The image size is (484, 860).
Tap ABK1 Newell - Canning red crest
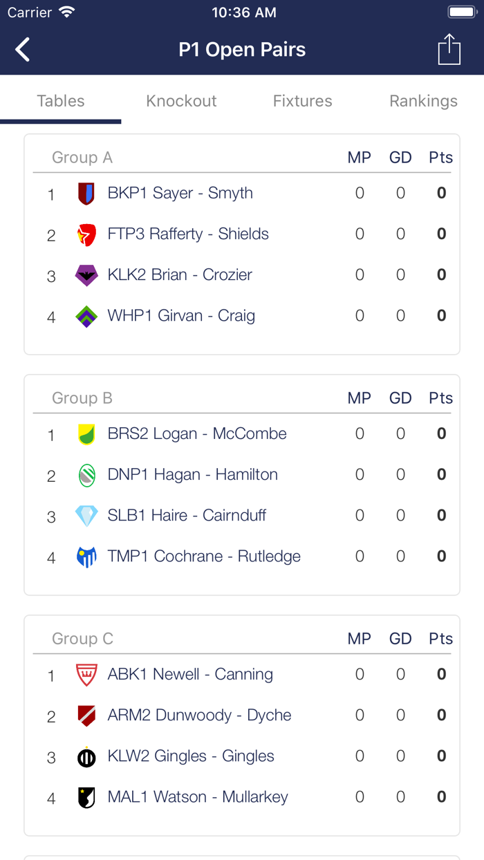[86, 675]
